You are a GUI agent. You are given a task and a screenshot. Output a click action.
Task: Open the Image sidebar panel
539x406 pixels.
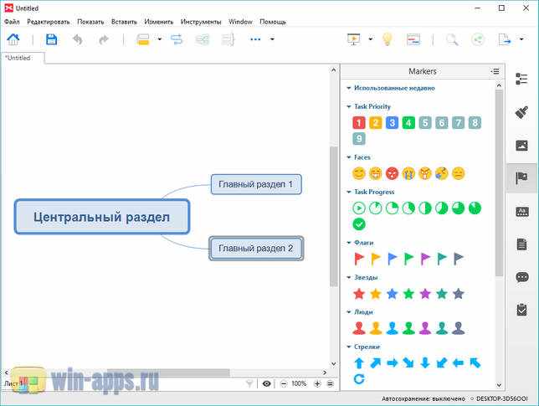[x=521, y=146]
